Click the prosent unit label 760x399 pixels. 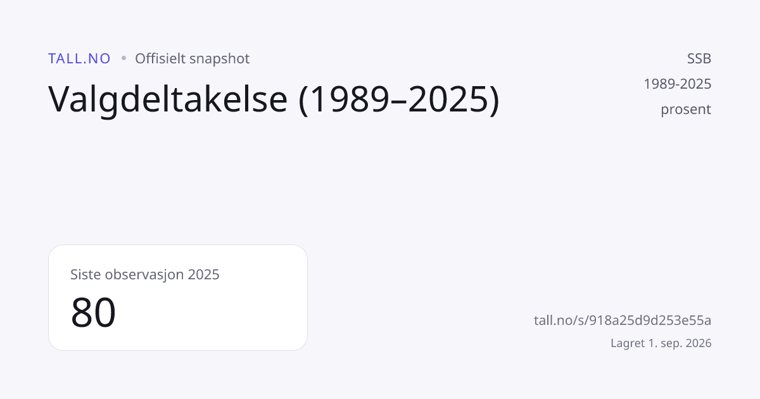[686, 110]
